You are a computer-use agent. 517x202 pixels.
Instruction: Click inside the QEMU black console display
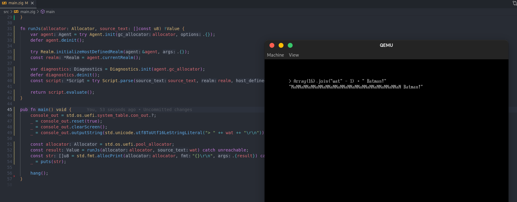pyautogui.click(x=386, y=137)
